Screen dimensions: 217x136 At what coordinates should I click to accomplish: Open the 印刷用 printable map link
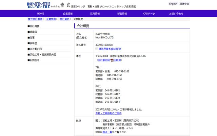[117, 60]
